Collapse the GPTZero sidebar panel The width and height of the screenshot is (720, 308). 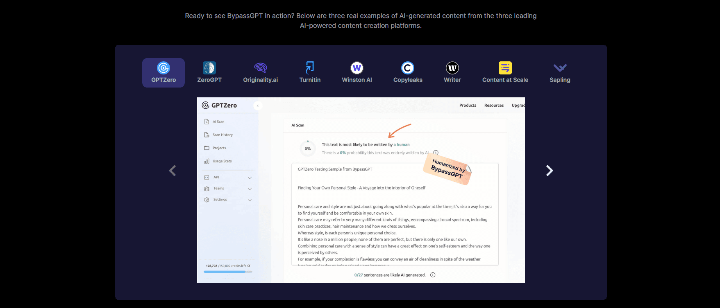click(x=258, y=106)
